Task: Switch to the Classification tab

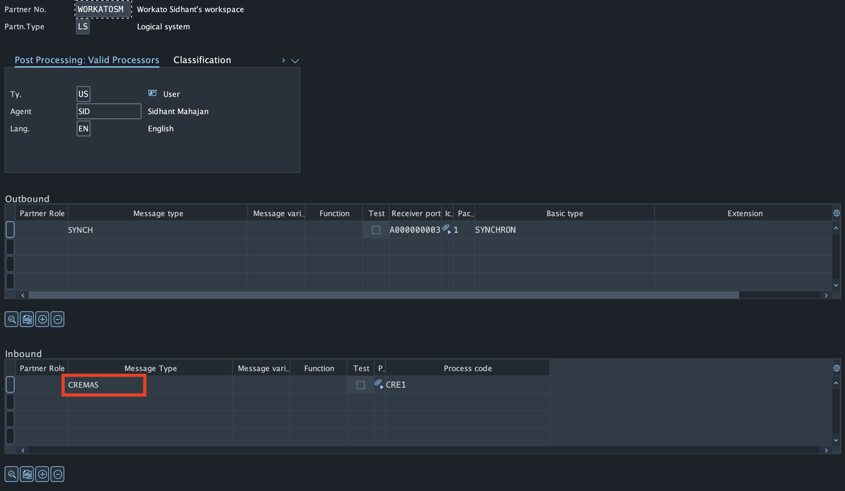Action: 202,60
